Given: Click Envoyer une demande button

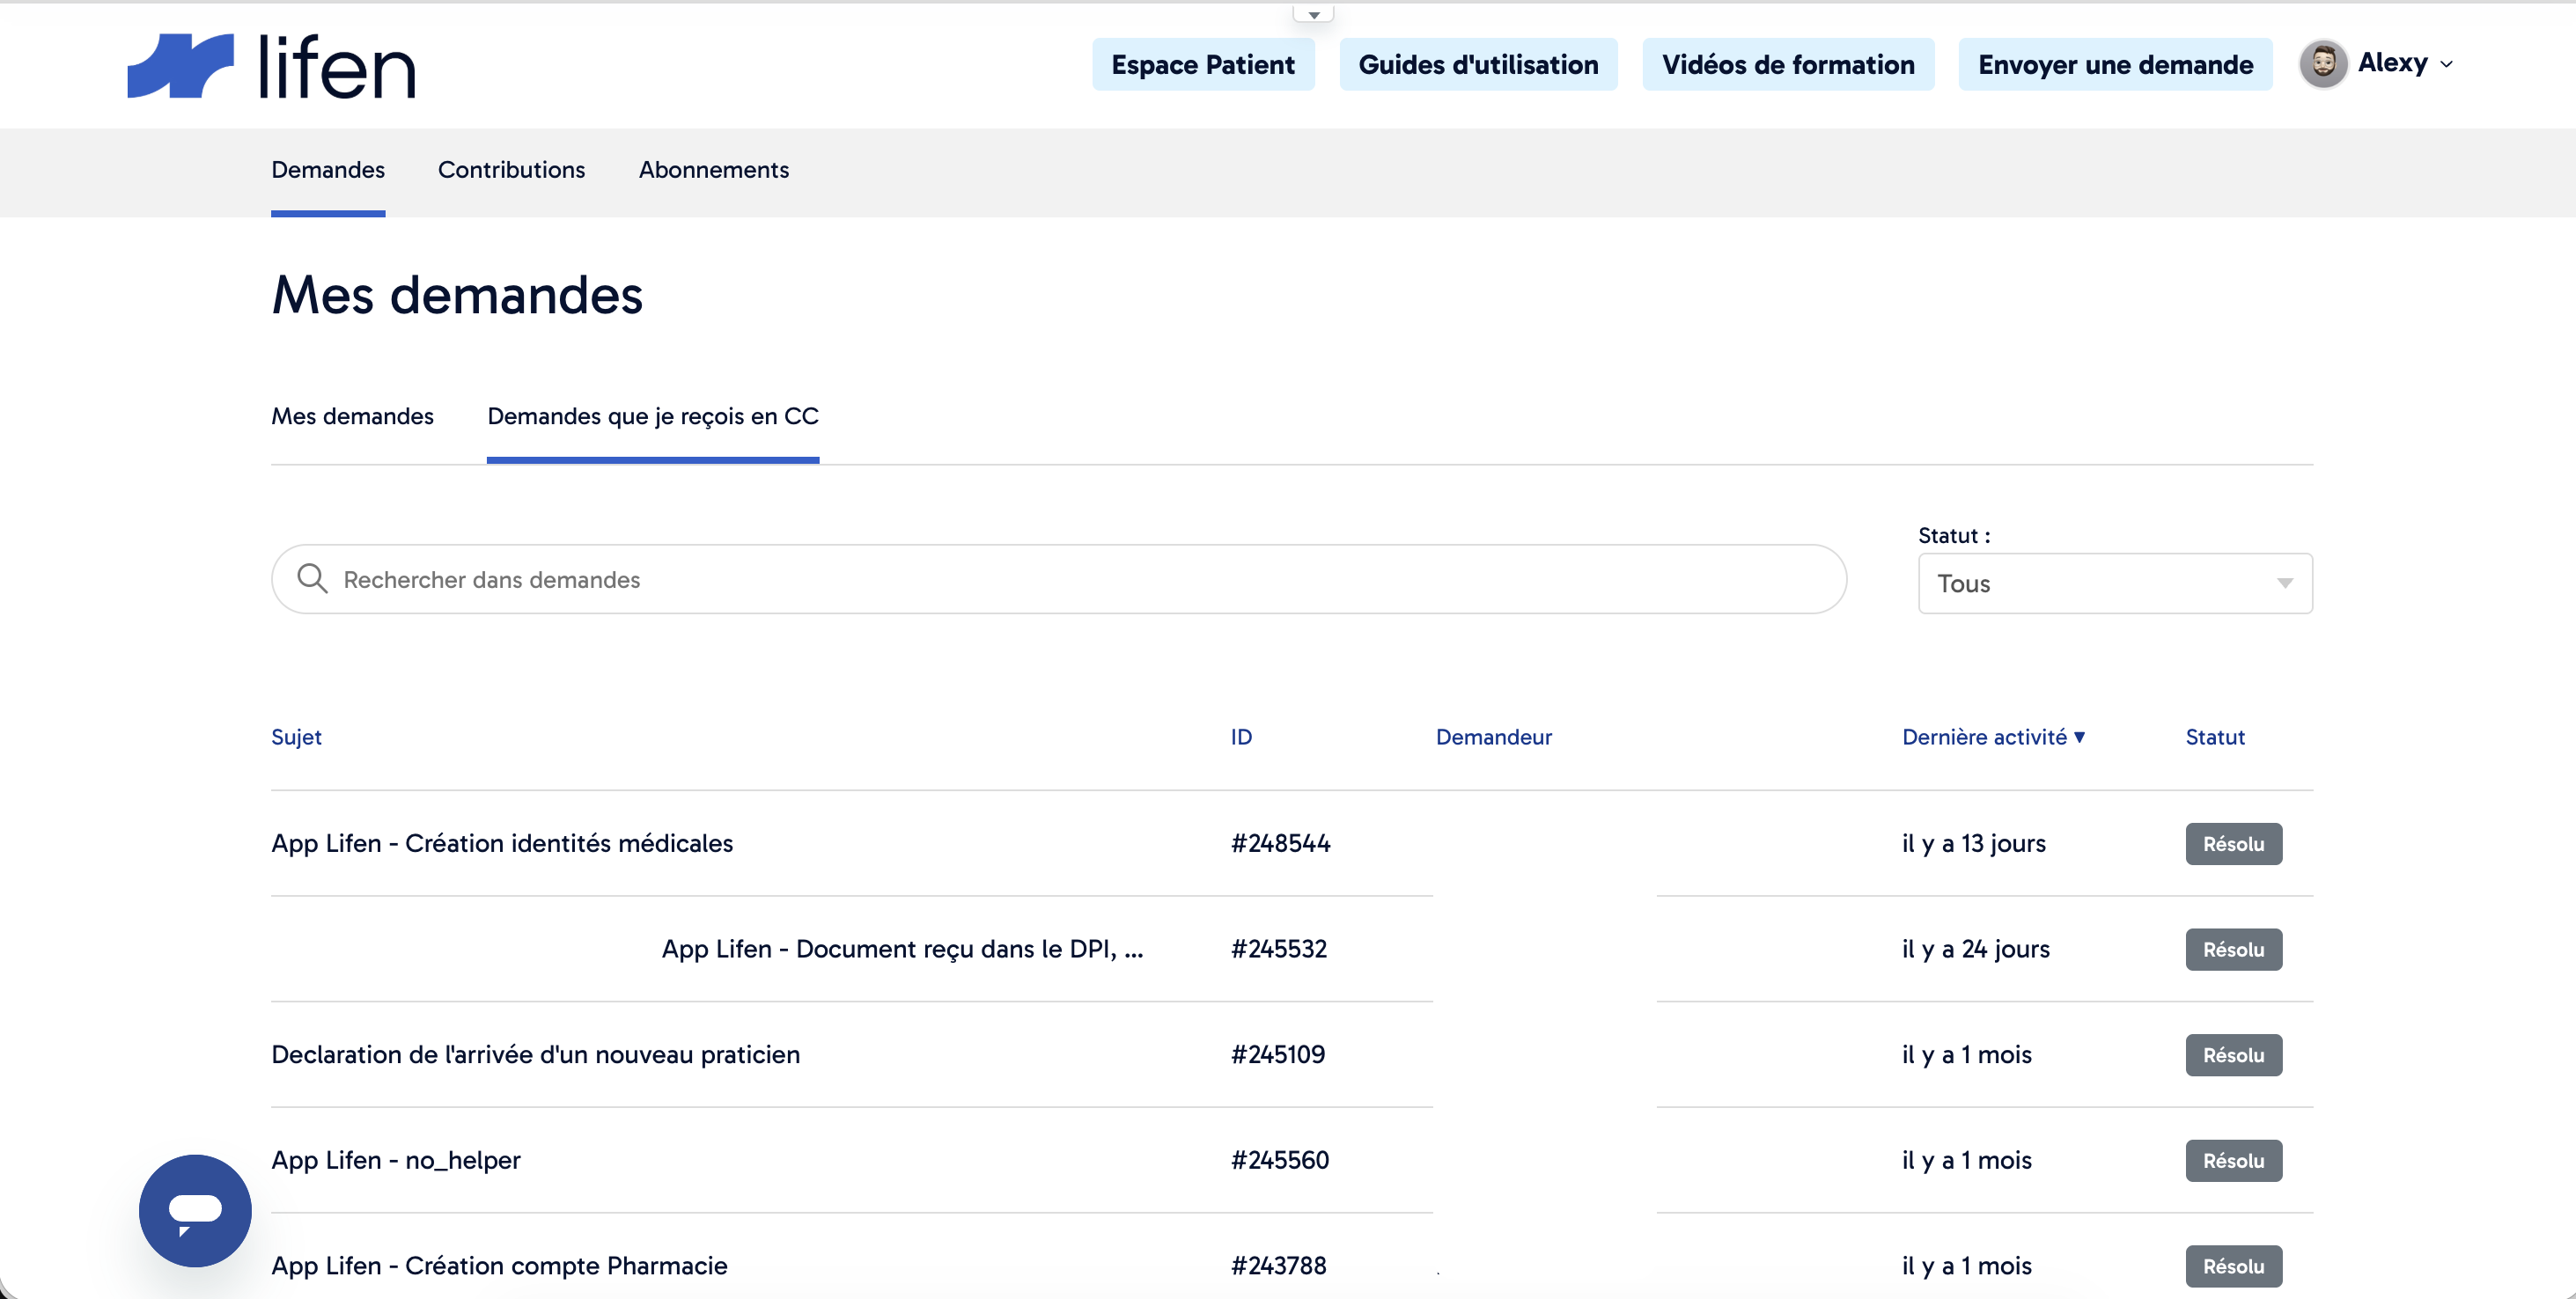Looking at the screenshot, I should pos(2115,64).
